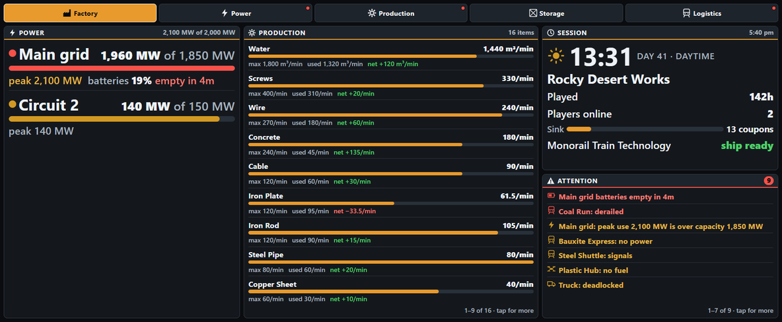Viewport: 782px width, 322px height.
Task: Click the Monorail Train Technology label
Action: (x=609, y=146)
